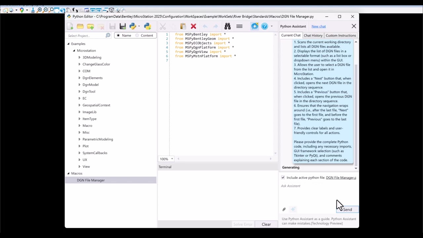The height and width of the screenshot is (238, 423).
Task: Click the Fit View icon in MicroStation toolbar
Action: 57,10
